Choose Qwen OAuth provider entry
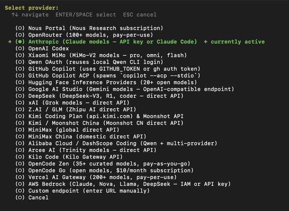This screenshot has height=211, width=289. pos(89,62)
